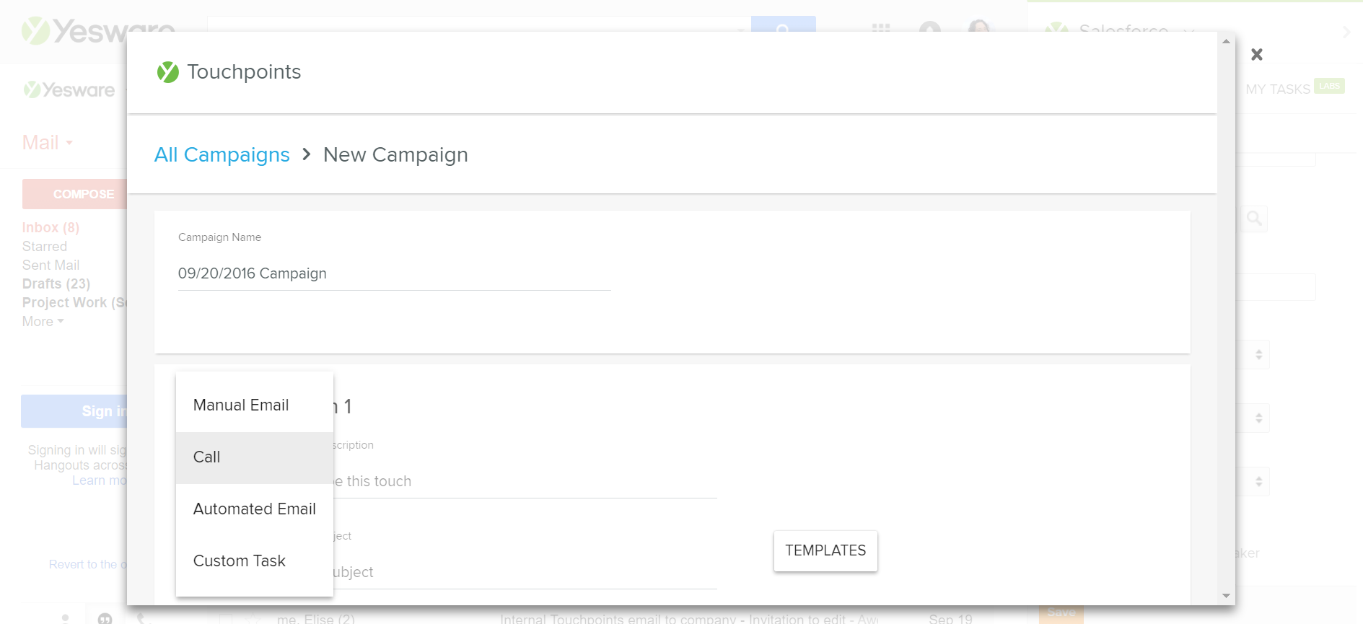Viewport: 1363px width, 624px height.
Task: Close the Touchpoints dialog with X
Action: pos(1256,54)
